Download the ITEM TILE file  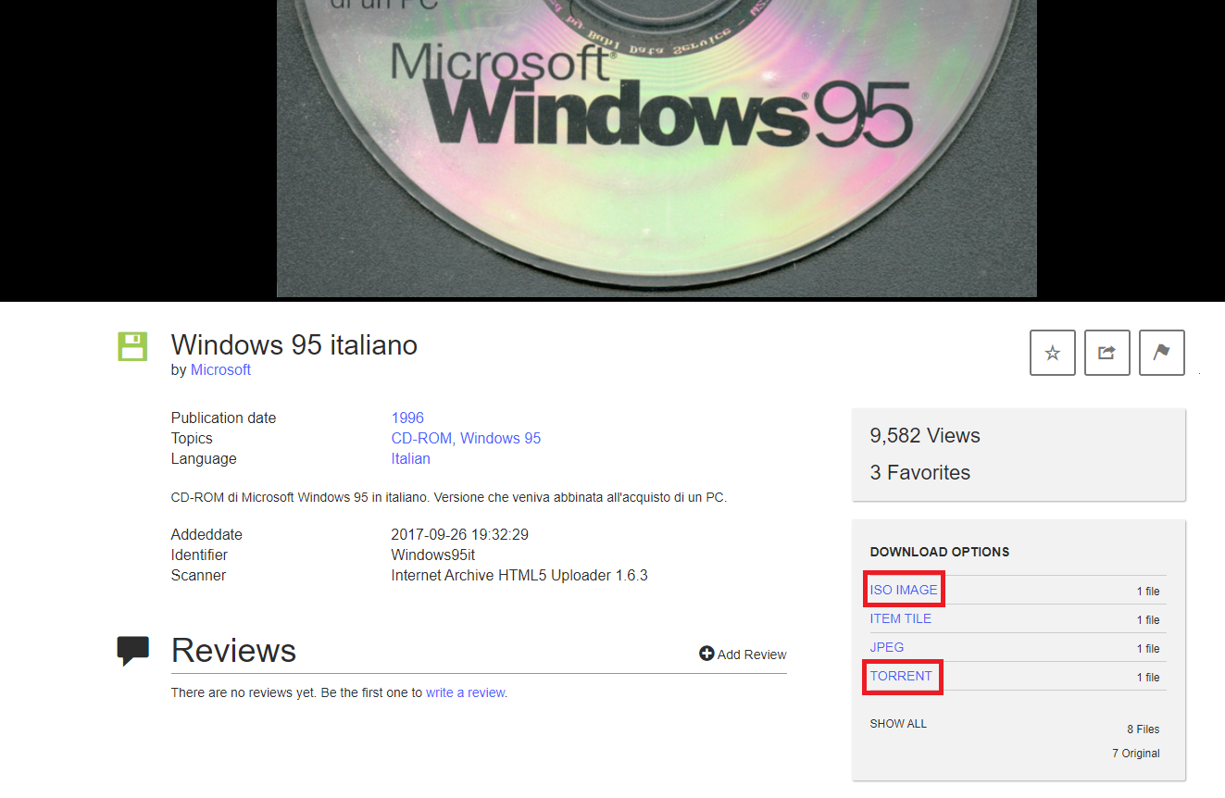tap(901, 618)
